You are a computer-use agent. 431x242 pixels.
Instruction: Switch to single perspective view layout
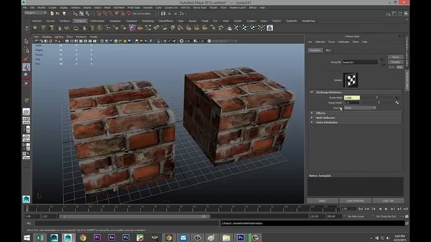(x=26, y=112)
